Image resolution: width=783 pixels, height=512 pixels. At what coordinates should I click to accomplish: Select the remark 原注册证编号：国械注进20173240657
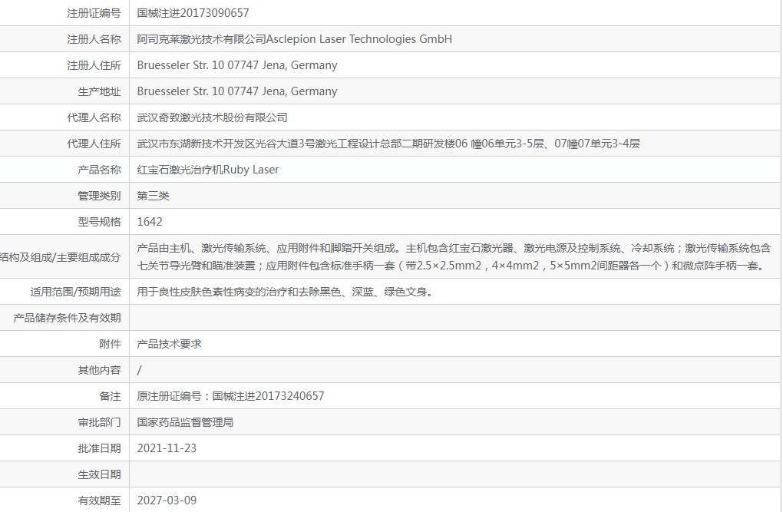pyautogui.click(x=231, y=396)
